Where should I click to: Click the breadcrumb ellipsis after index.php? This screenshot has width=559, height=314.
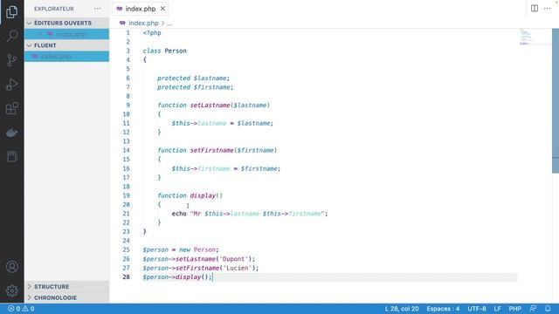pos(169,24)
